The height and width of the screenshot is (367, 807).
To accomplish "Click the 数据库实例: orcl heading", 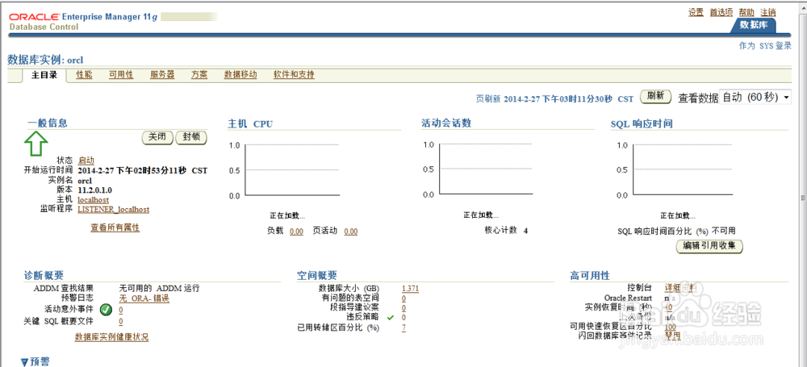I will tap(45, 59).
